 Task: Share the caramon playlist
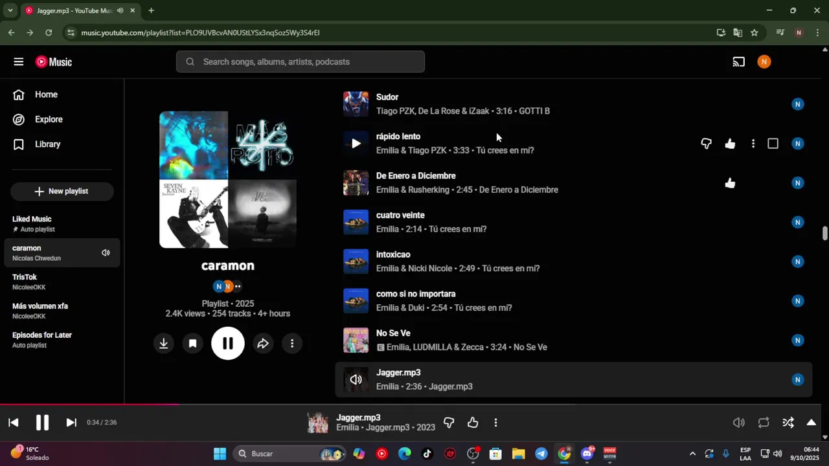tap(263, 344)
